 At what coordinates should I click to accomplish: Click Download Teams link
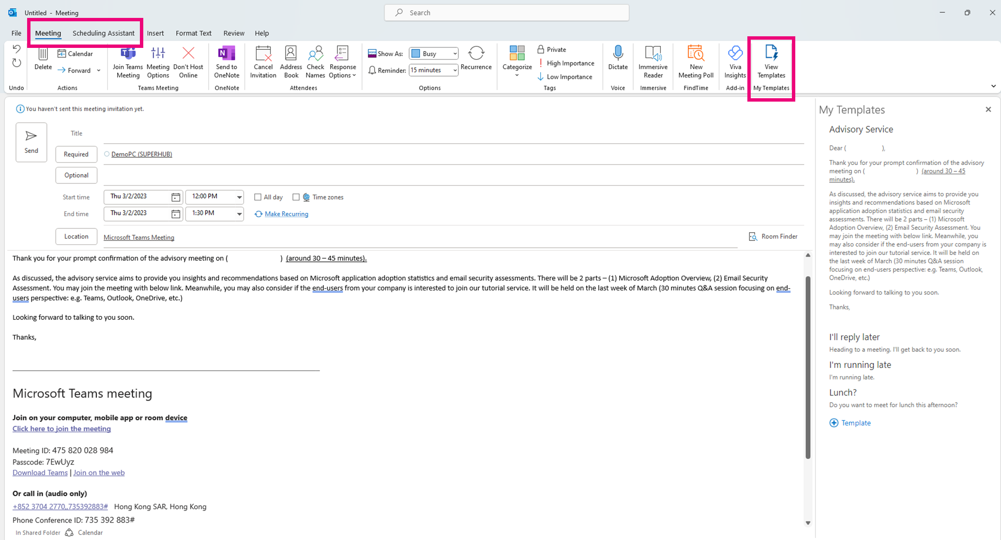click(x=40, y=473)
